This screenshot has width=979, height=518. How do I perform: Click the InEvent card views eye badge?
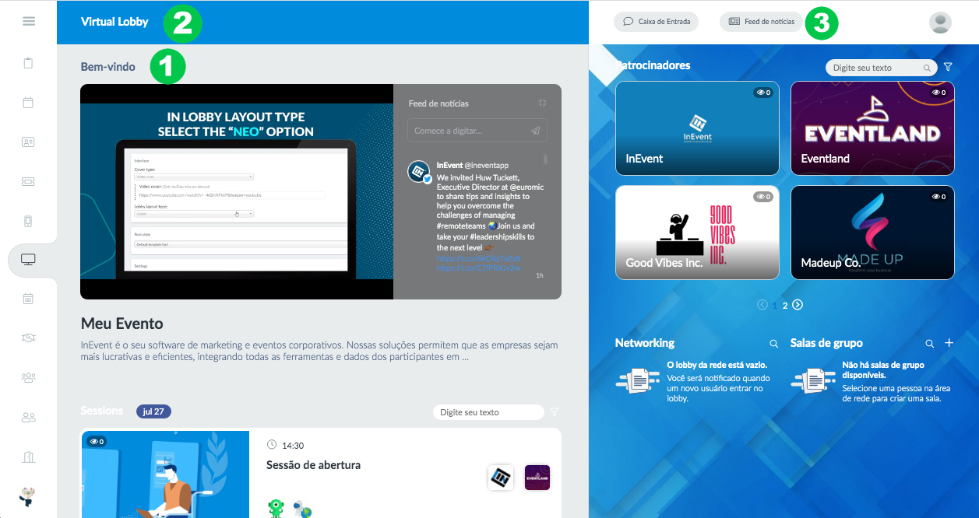(763, 93)
